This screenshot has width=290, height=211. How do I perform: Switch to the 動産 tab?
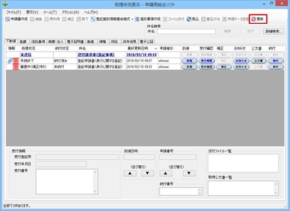click(x=90, y=42)
